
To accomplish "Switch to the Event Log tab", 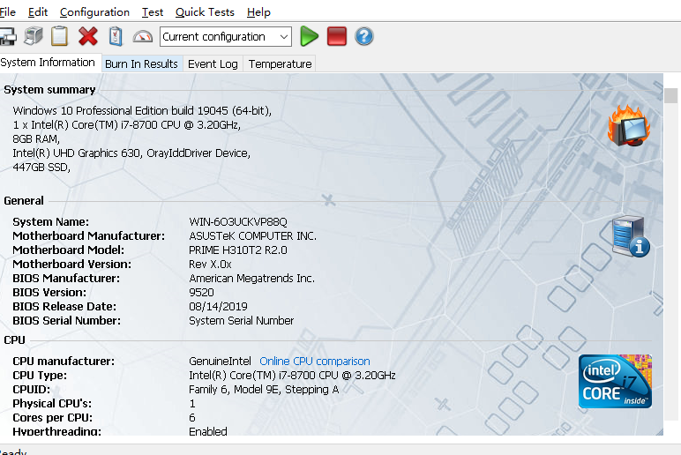I will tap(213, 63).
